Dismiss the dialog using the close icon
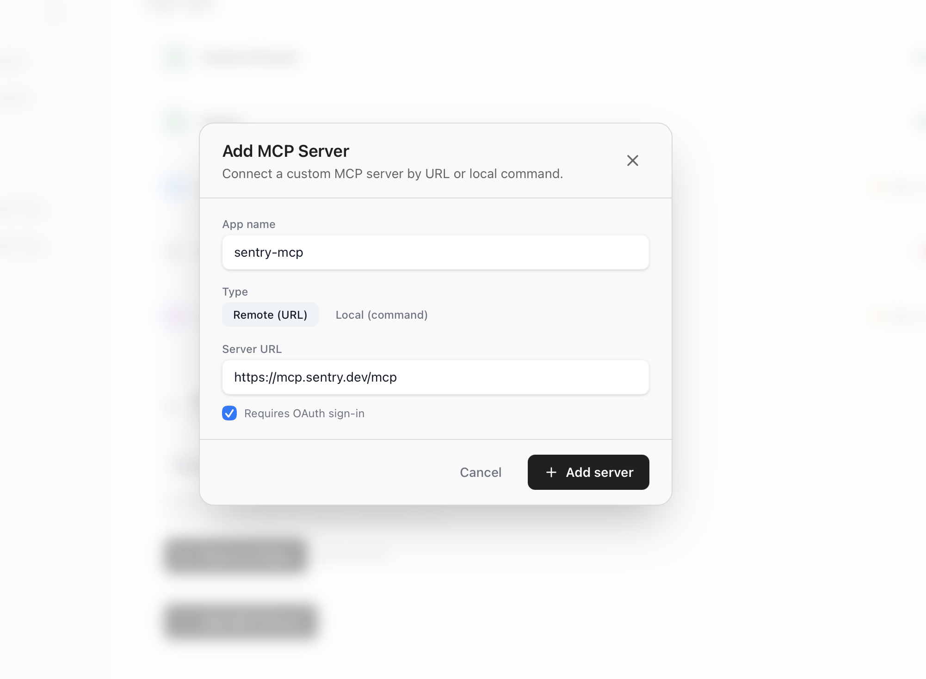The image size is (926, 679). point(633,160)
